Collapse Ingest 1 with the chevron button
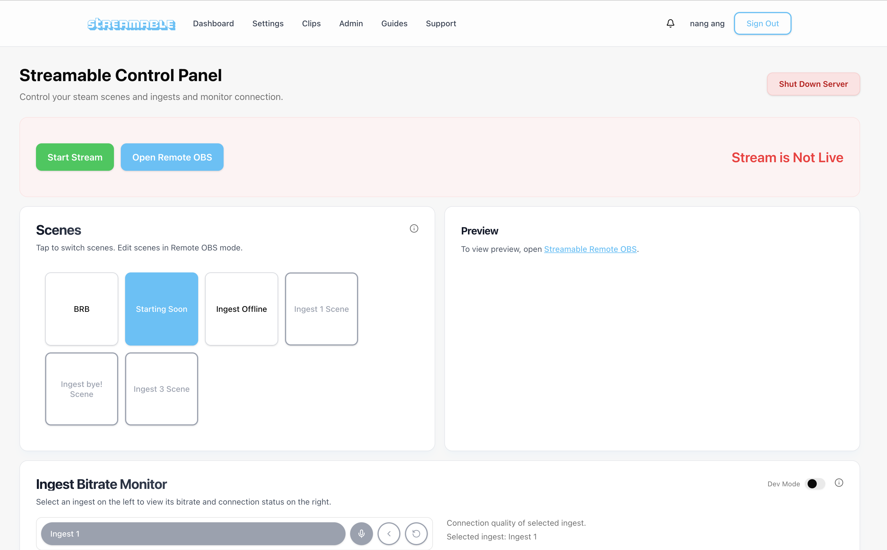 pyautogui.click(x=389, y=534)
